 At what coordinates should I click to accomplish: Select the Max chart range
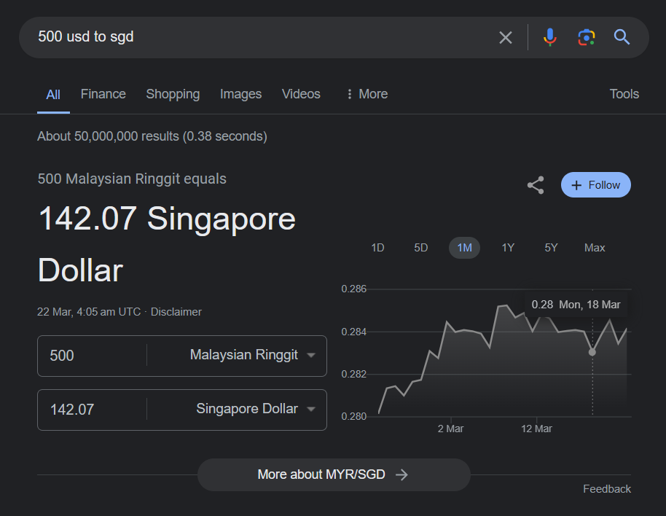(x=595, y=248)
